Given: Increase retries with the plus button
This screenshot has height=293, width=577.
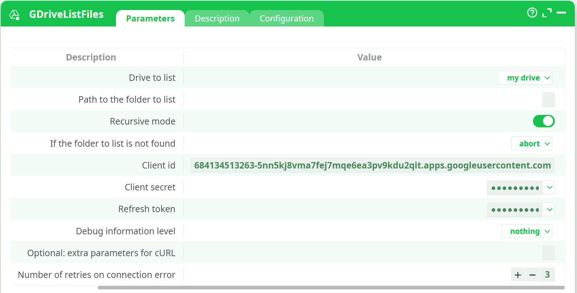Looking at the screenshot, I should pyautogui.click(x=518, y=275).
